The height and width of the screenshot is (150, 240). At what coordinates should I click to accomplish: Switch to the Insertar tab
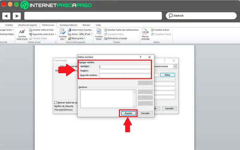click(x=9, y=25)
